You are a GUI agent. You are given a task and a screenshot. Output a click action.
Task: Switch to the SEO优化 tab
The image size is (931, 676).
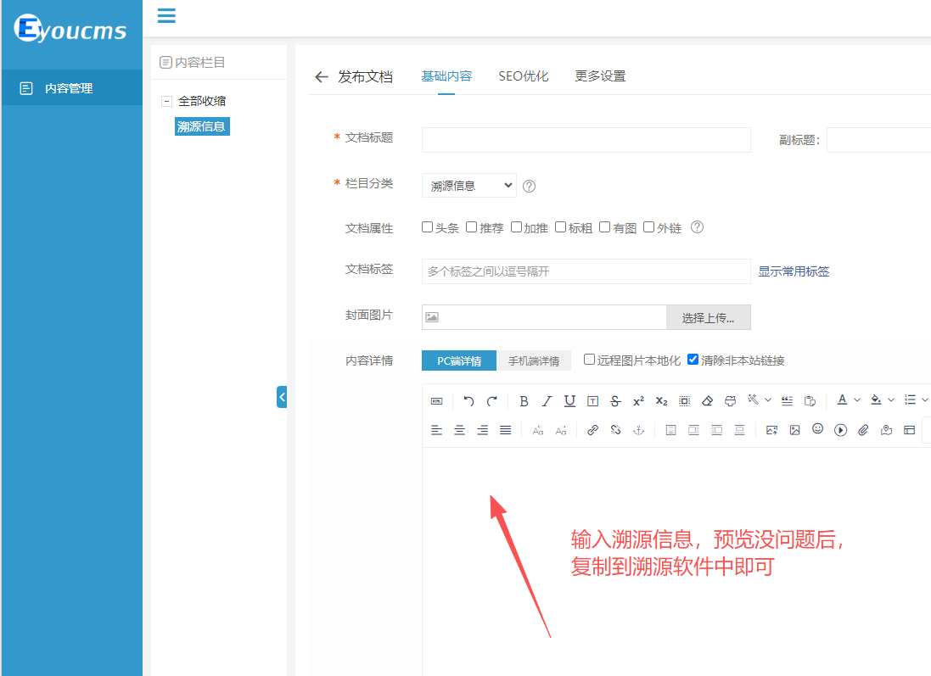point(523,75)
